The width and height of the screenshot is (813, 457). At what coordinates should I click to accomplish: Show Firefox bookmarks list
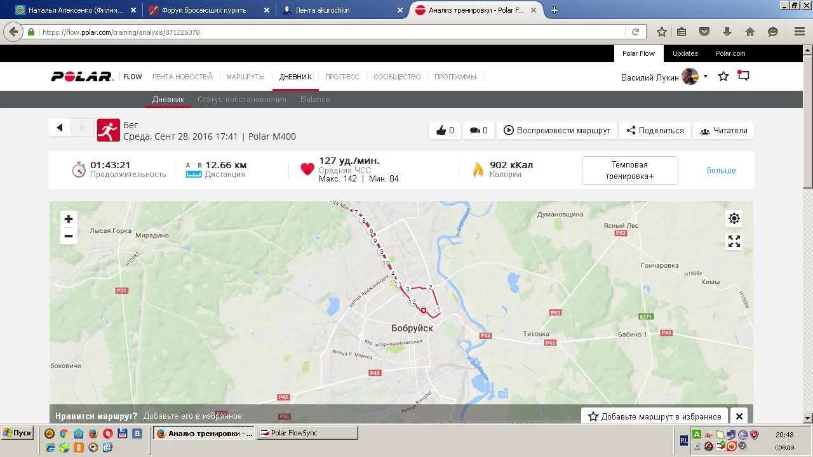click(x=682, y=32)
